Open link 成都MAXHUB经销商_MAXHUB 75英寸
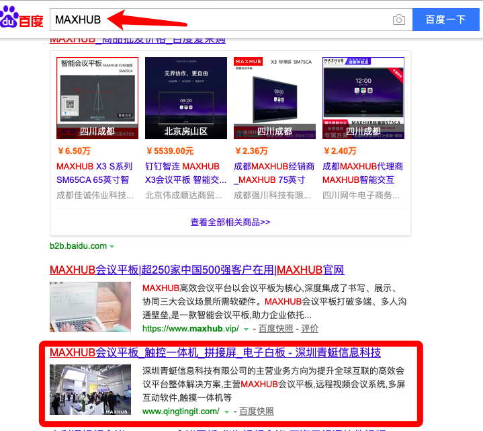483x431 pixels. coord(274,173)
